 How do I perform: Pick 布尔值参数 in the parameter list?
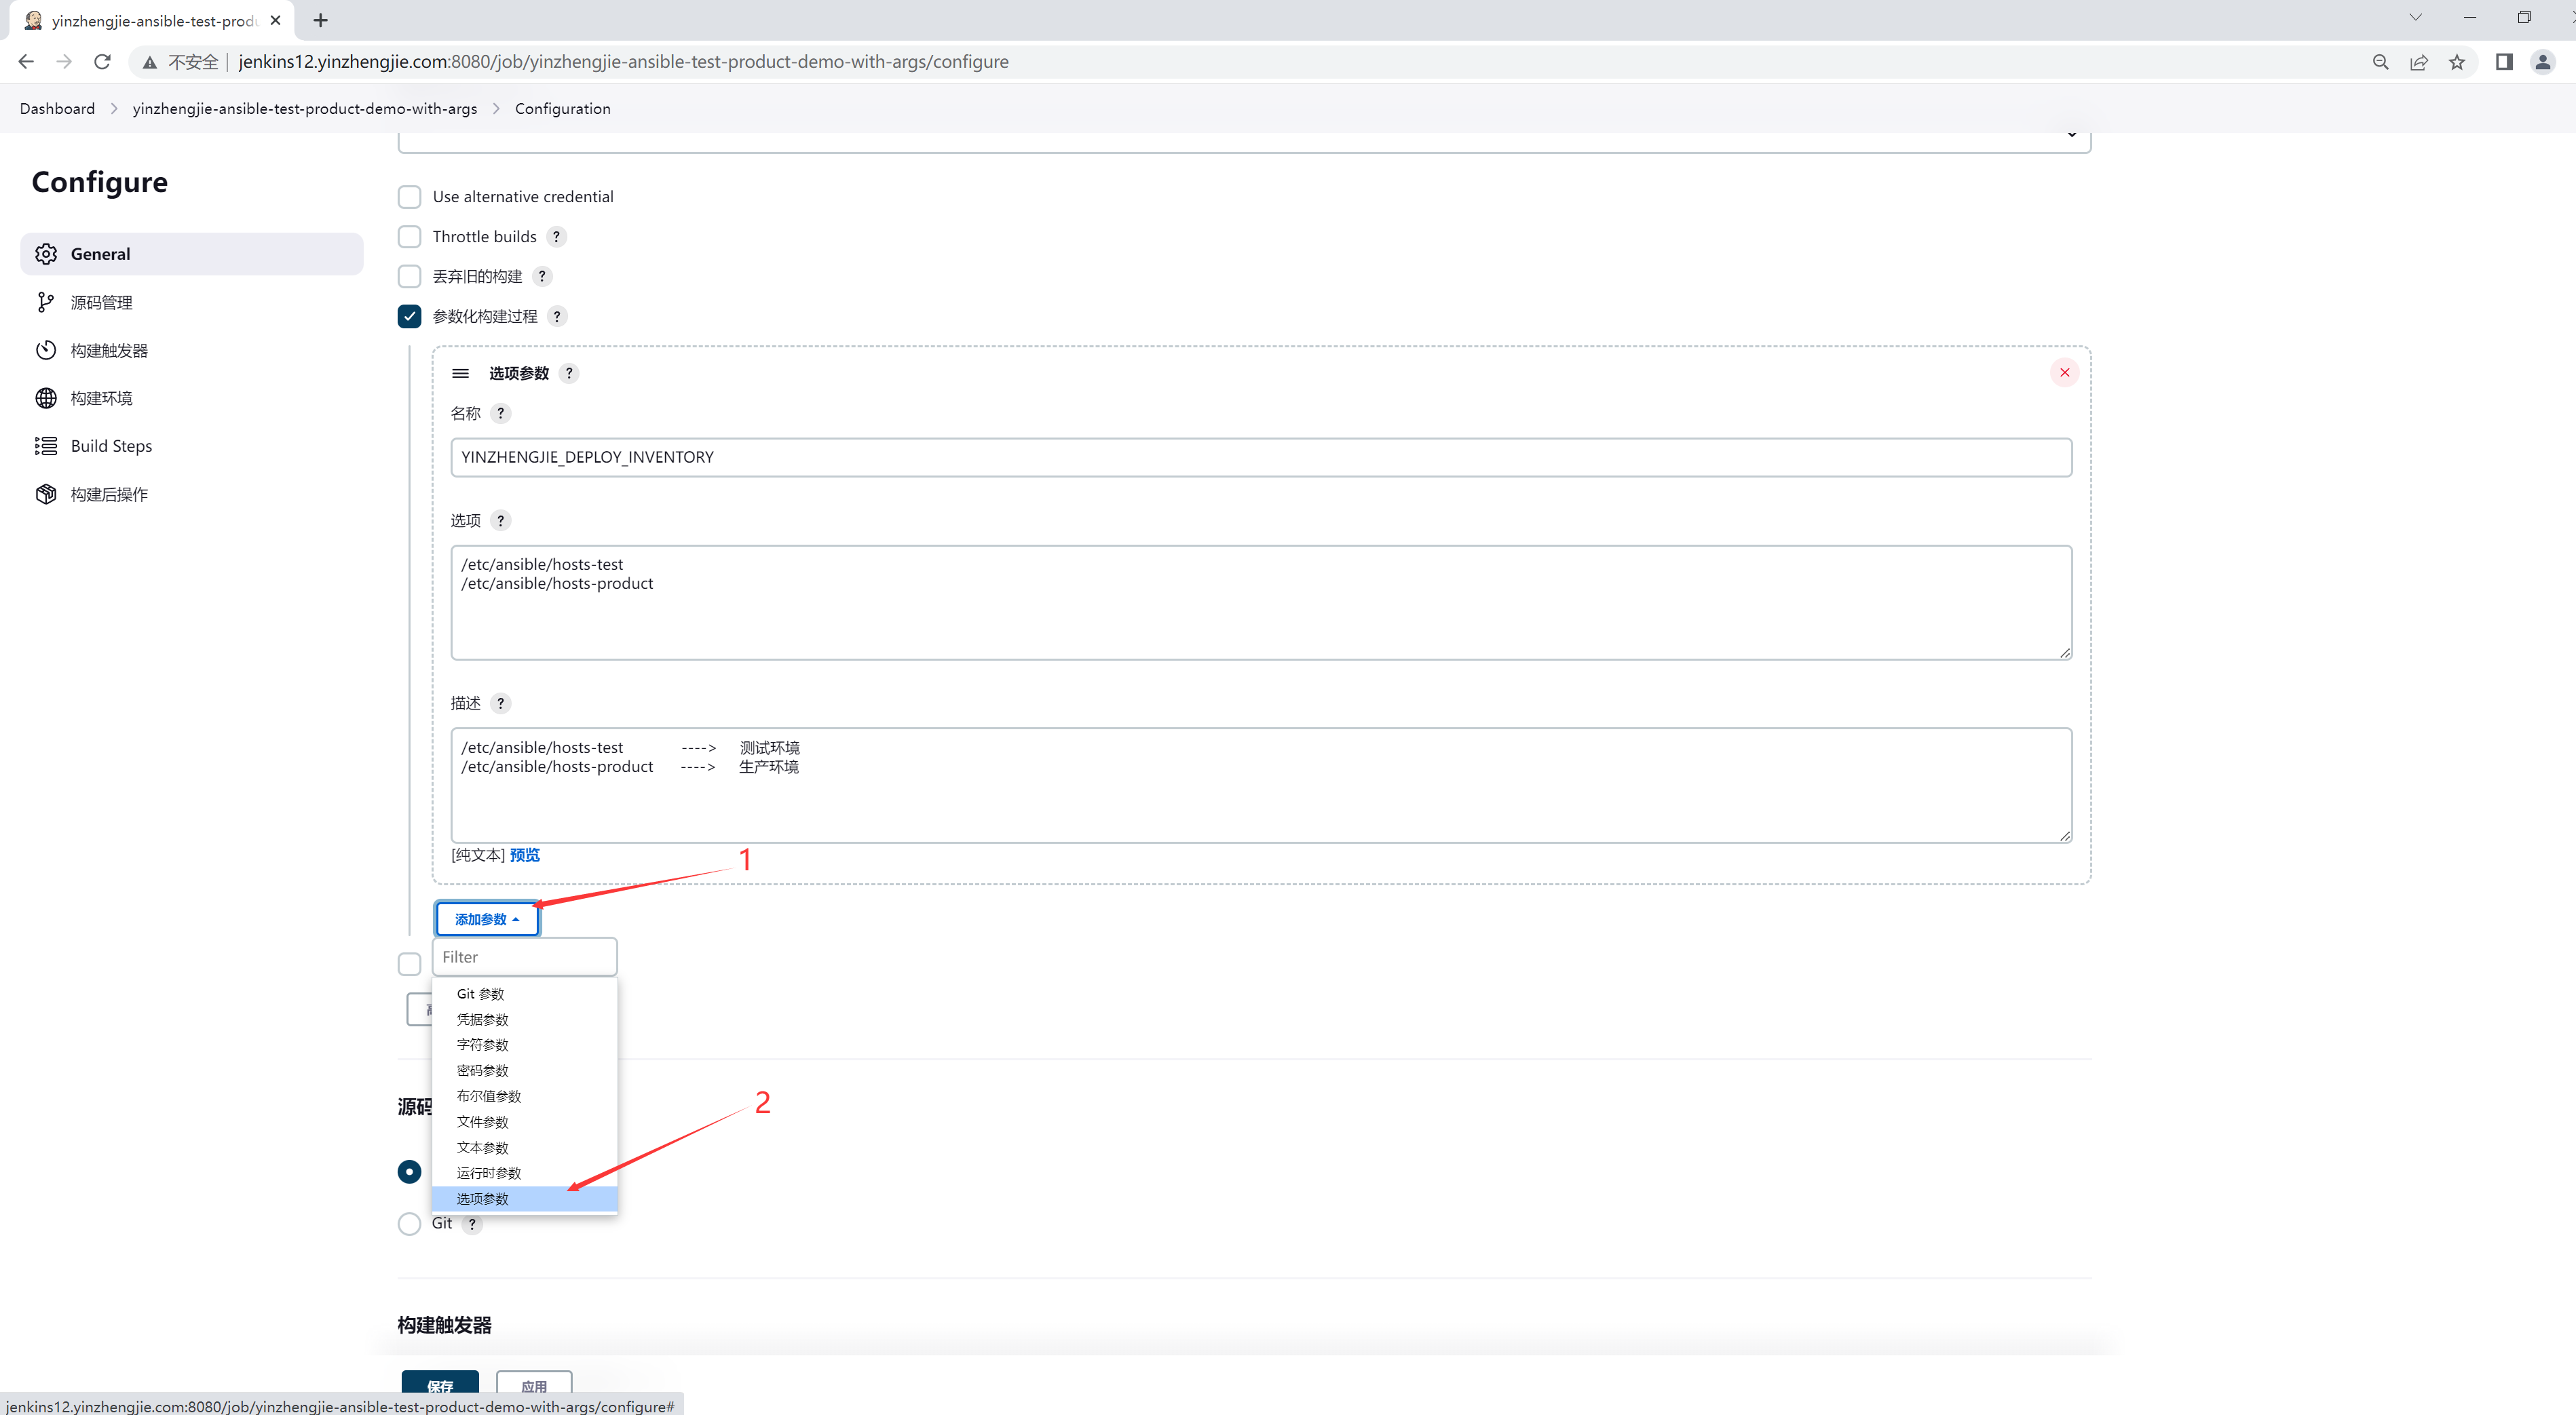[x=489, y=1096]
